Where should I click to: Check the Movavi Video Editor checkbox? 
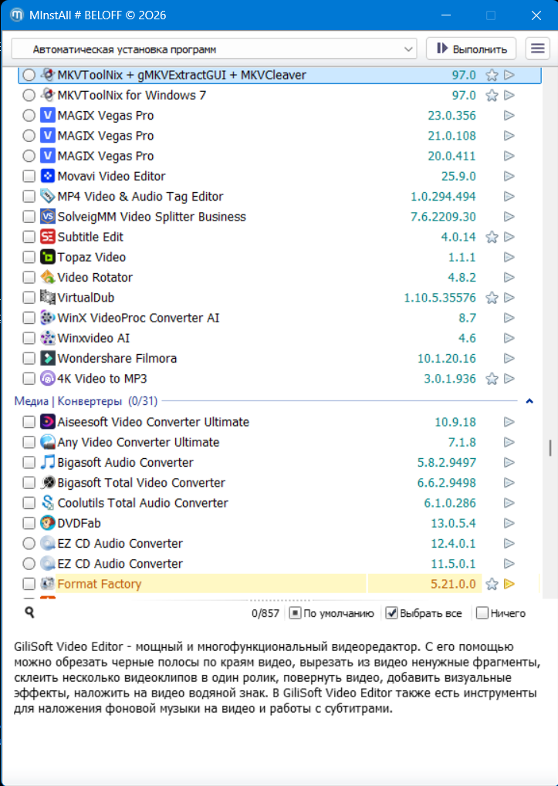click(29, 177)
